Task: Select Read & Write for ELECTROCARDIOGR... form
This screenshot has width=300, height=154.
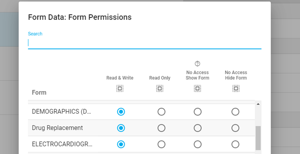Action: (x=121, y=144)
